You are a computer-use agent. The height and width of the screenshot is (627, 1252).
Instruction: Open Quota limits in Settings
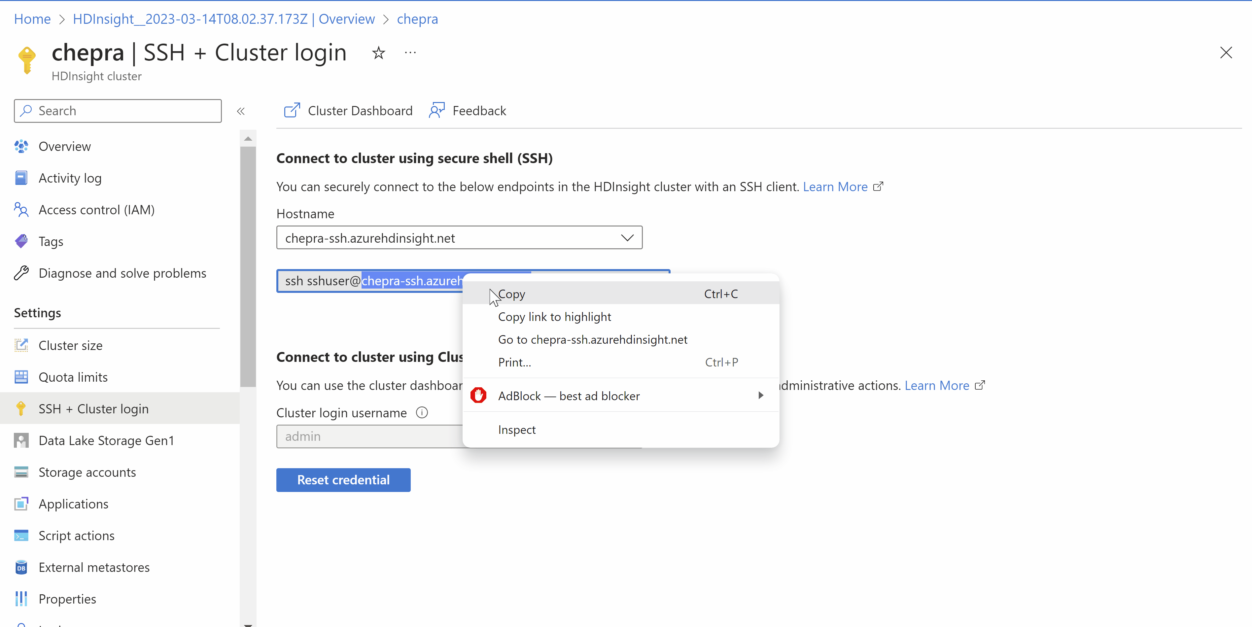[73, 377]
